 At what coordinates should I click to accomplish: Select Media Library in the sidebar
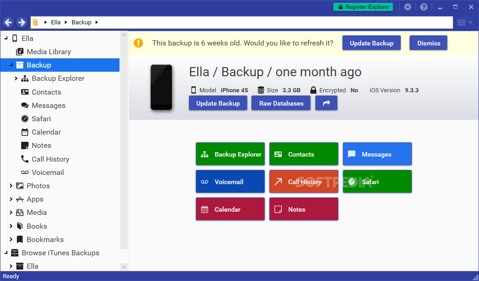coord(49,52)
